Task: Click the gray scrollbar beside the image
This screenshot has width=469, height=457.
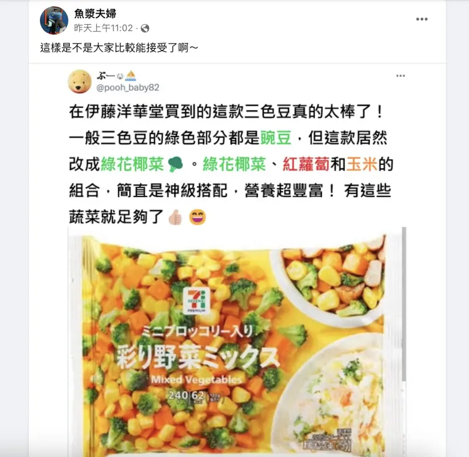Action: pyautogui.click(x=404, y=304)
